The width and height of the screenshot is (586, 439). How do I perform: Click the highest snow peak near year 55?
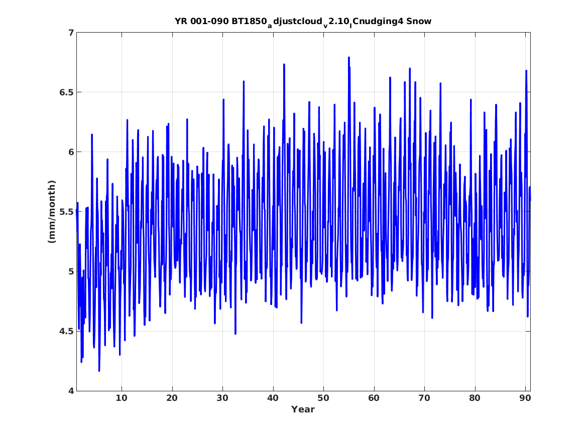(348, 58)
